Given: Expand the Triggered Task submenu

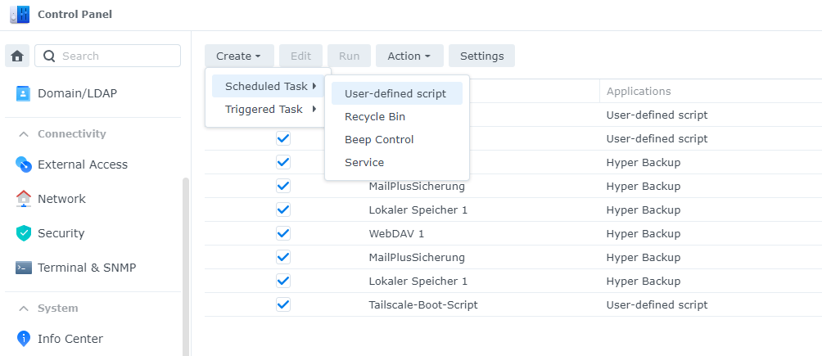Looking at the screenshot, I should coord(269,109).
